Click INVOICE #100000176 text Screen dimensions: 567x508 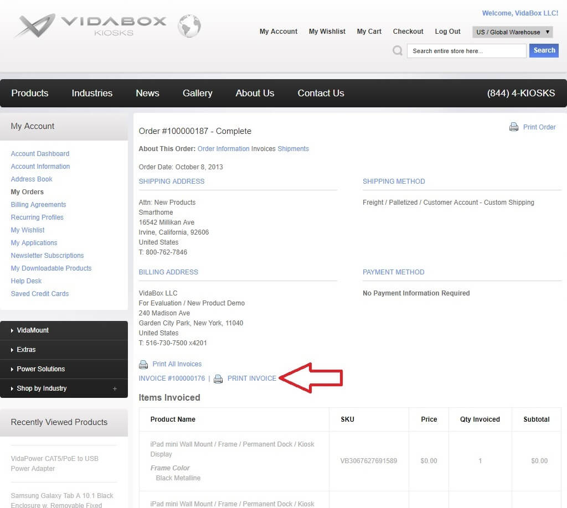pyautogui.click(x=172, y=379)
